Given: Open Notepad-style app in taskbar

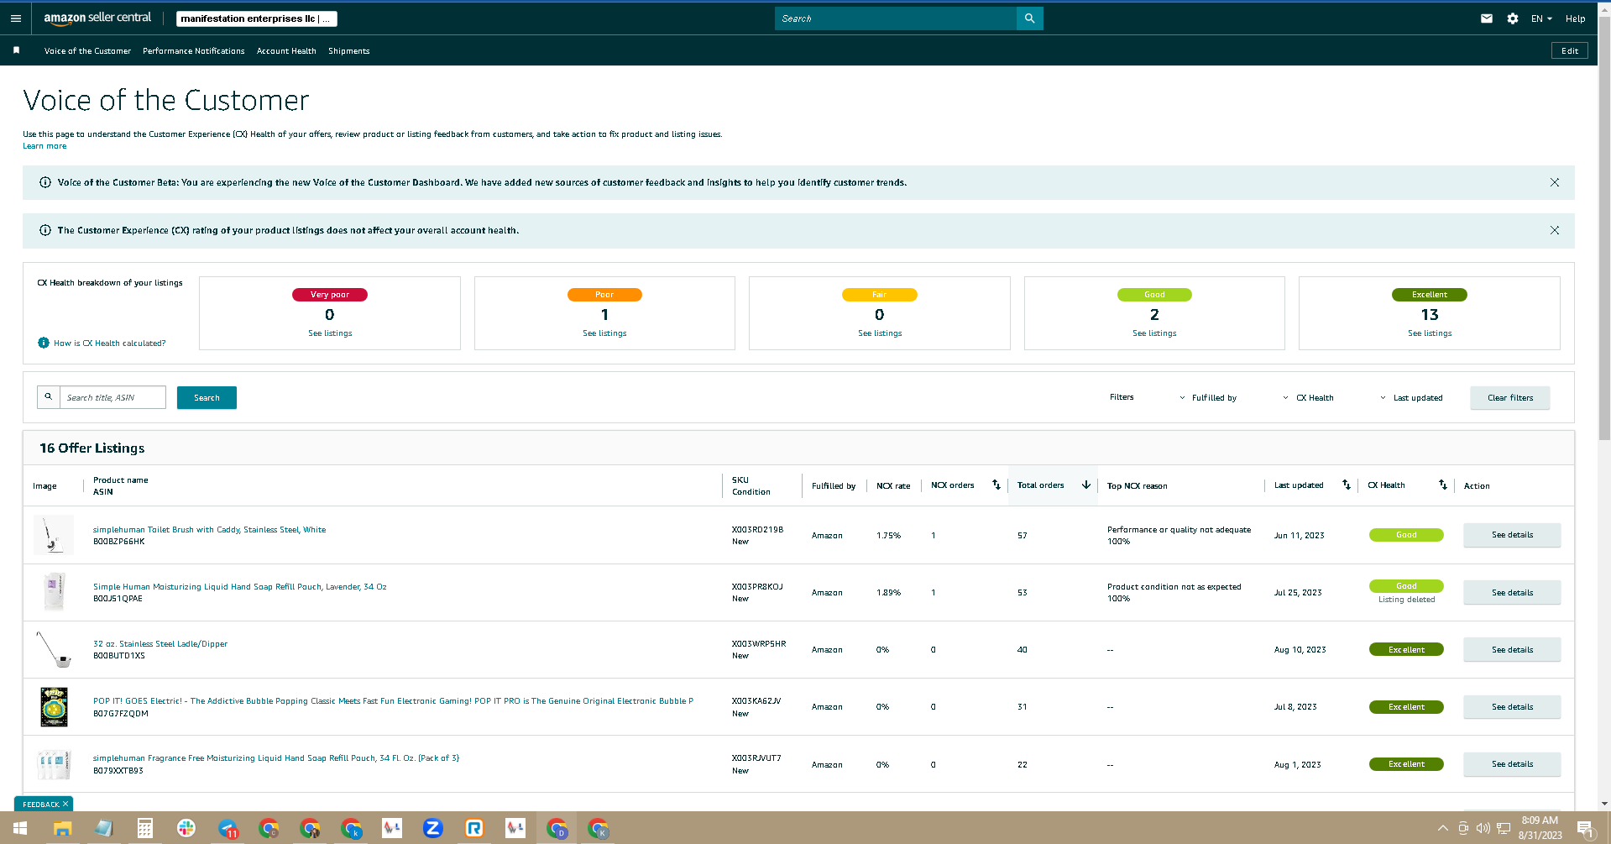Looking at the screenshot, I should coord(103,829).
